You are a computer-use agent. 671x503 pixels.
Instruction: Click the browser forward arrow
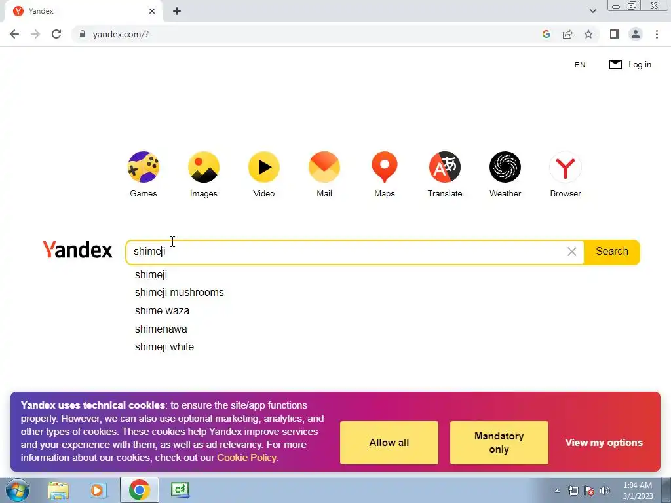tap(35, 34)
